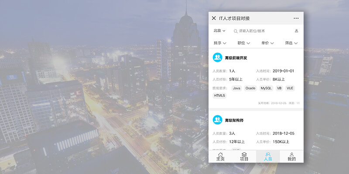
Task: Open the 项目 projects tab
Action: (244, 157)
